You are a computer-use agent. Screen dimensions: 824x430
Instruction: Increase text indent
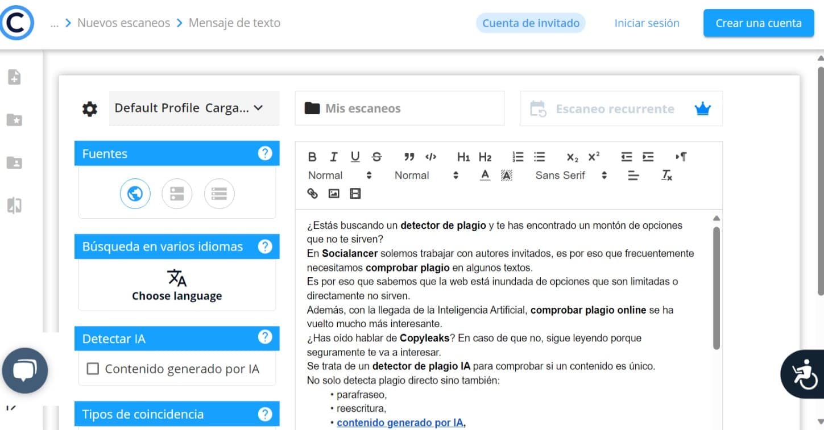click(648, 157)
